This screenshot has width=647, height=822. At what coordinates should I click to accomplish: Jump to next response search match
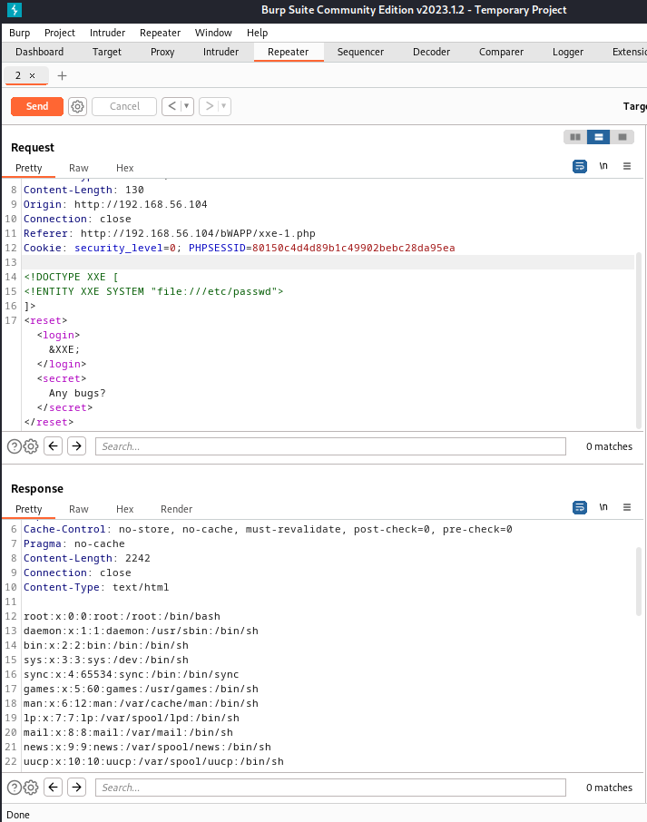(76, 787)
